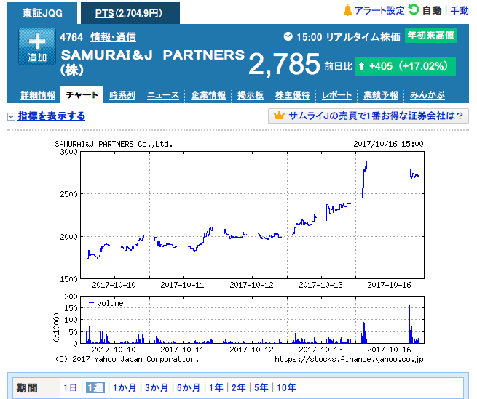Viewport: 477px width, 399px height.
Task: Click the 2017-10-13 date label under price chart
Action: click(320, 285)
